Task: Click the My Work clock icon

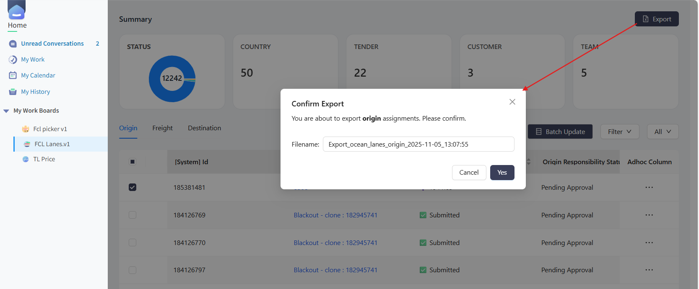Action: pyautogui.click(x=13, y=59)
